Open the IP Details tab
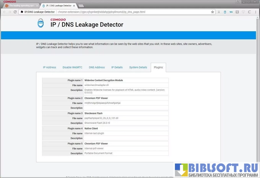260x178 pixels. [x=117, y=67]
